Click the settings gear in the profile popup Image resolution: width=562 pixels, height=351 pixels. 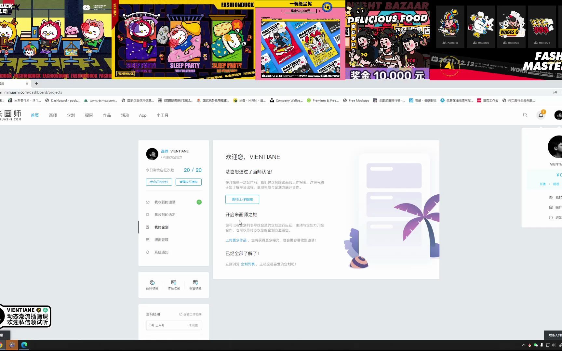tap(551, 207)
